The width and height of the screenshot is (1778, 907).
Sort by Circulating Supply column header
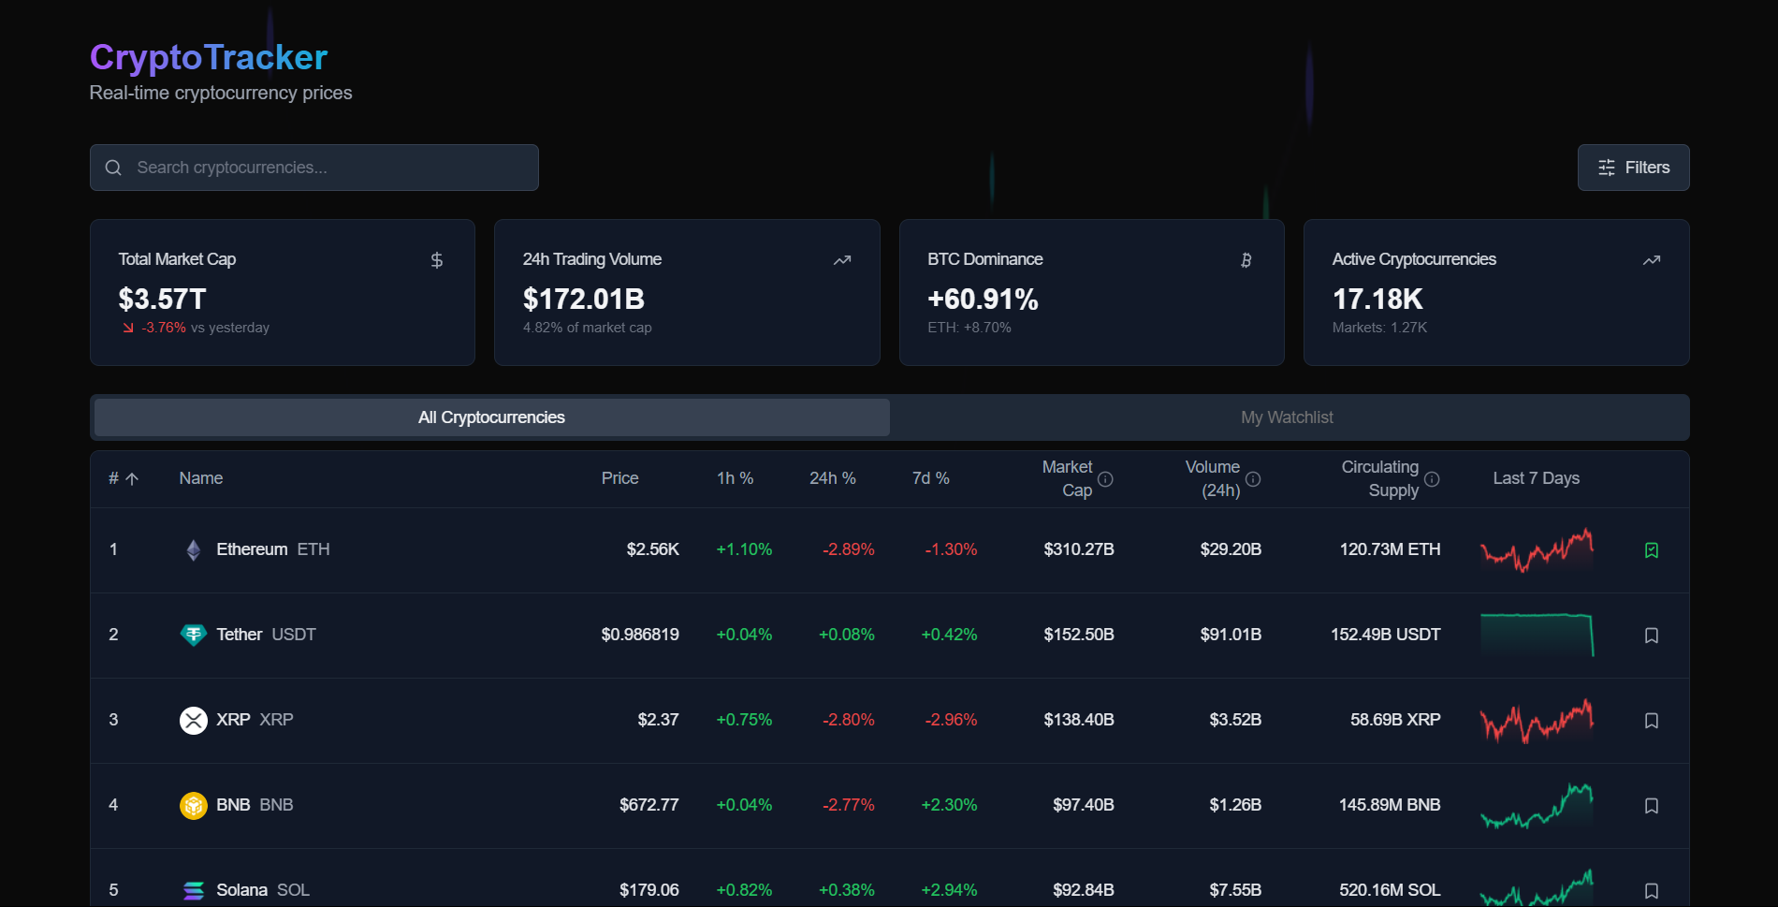pos(1380,478)
